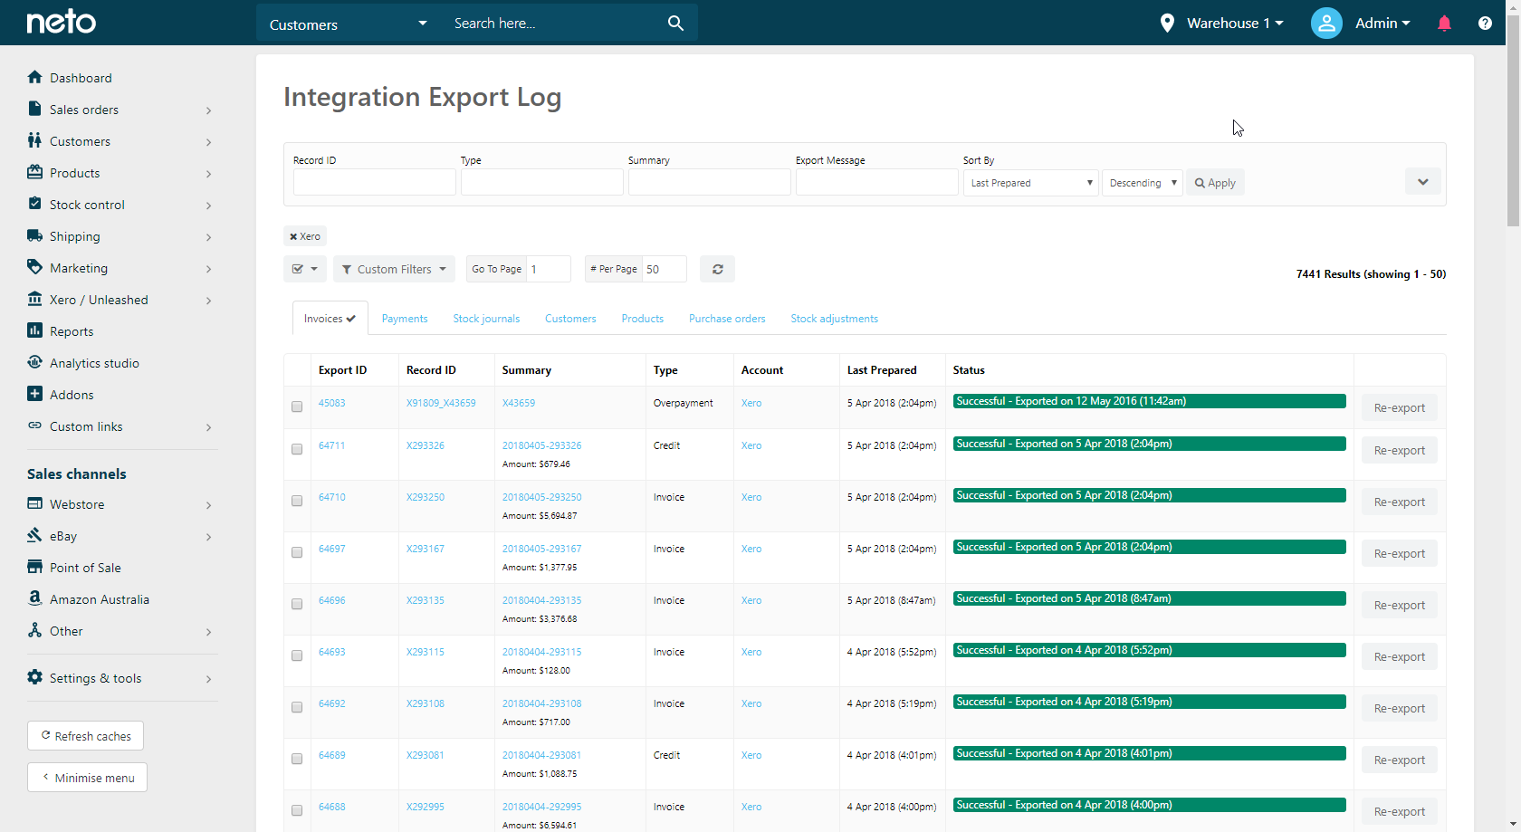Image resolution: width=1521 pixels, height=832 pixels.
Task: Switch to the Stock journals tab
Action: [486, 319]
